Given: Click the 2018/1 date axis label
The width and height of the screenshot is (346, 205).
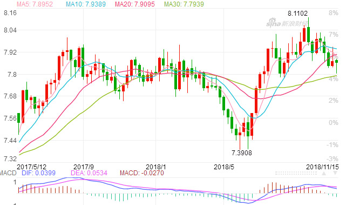Looking at the screenshot, I should click(156, 167).
